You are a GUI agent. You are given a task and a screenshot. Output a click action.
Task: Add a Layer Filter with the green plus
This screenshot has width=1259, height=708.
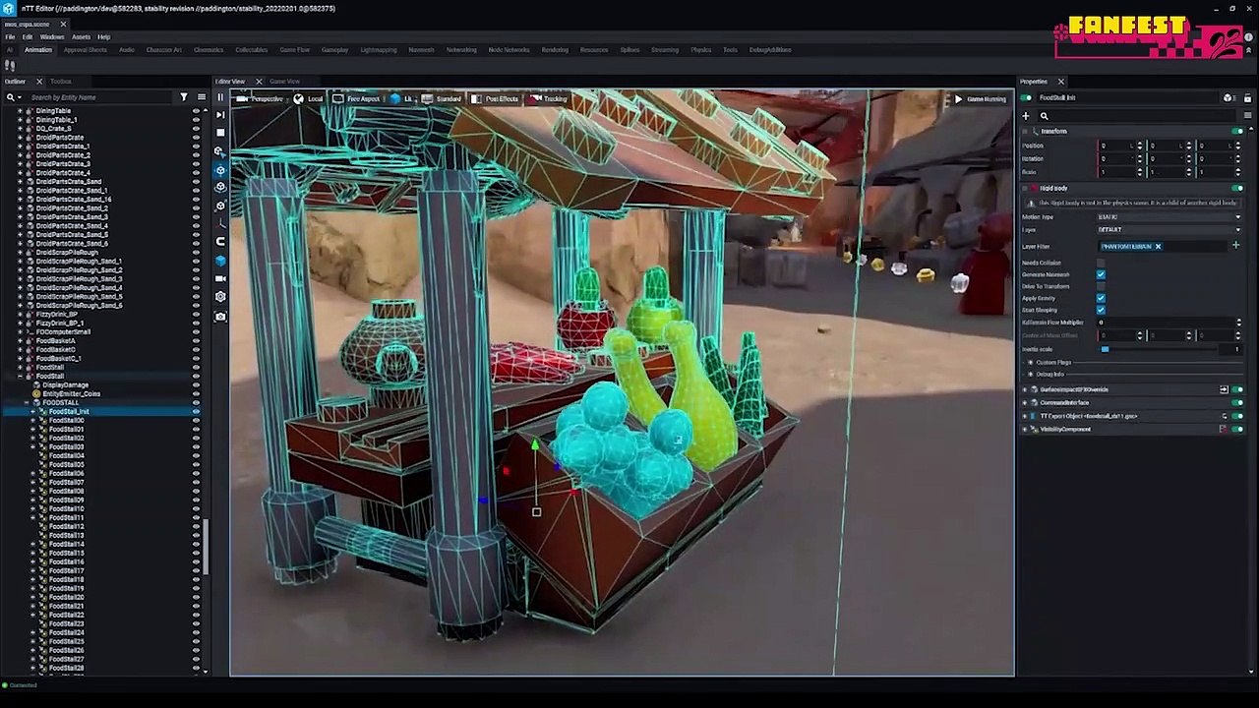point(1236,246)
